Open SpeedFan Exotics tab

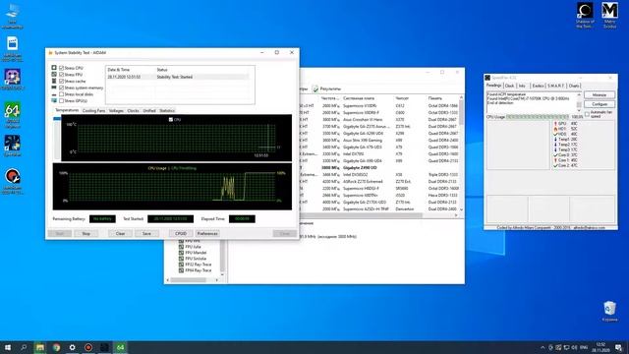coord(538,86)
